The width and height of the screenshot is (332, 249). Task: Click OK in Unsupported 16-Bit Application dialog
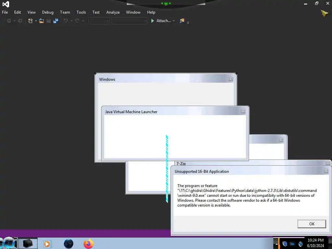pyautogui.click(x=312, y=224)
